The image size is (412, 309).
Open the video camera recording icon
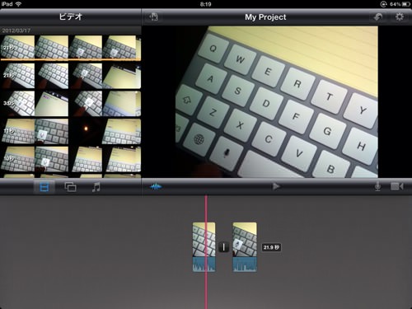[x=397, y=187]
